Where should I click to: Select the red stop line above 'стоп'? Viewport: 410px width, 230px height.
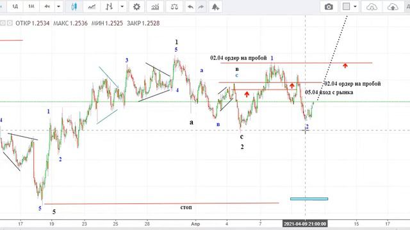tap(161, 203)
